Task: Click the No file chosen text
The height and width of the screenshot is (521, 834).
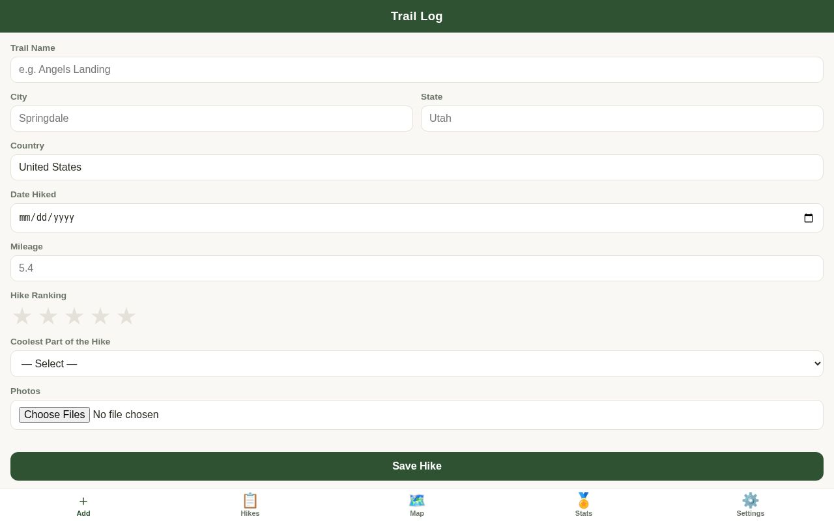Action: point(126,415)
